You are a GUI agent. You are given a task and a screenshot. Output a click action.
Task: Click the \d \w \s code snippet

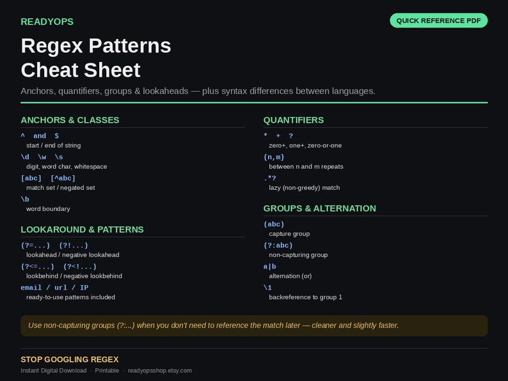[42, 157]
